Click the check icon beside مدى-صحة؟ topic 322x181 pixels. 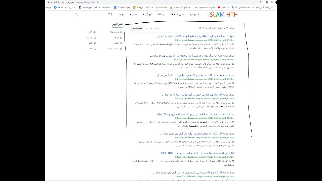[121, 32]
